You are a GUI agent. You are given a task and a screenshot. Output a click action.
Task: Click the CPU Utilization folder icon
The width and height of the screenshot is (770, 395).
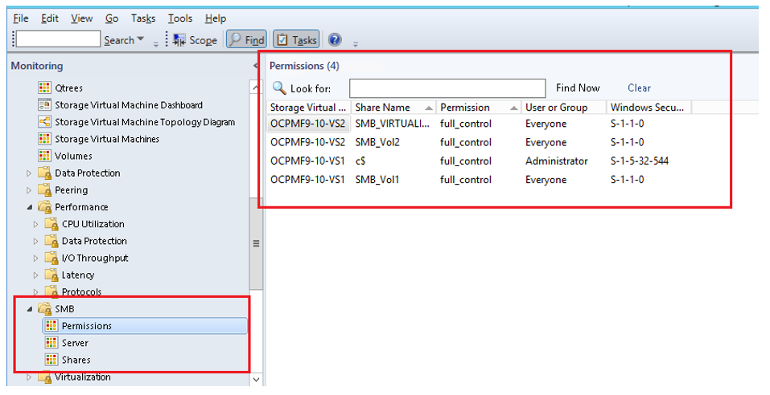point(51,224)
